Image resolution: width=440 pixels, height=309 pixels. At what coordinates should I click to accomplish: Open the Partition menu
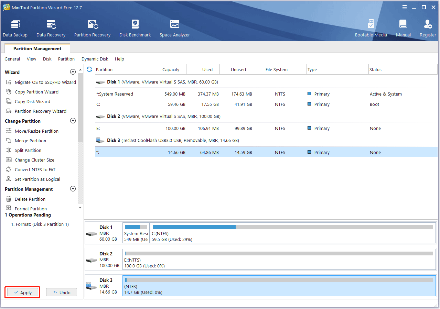66,59
